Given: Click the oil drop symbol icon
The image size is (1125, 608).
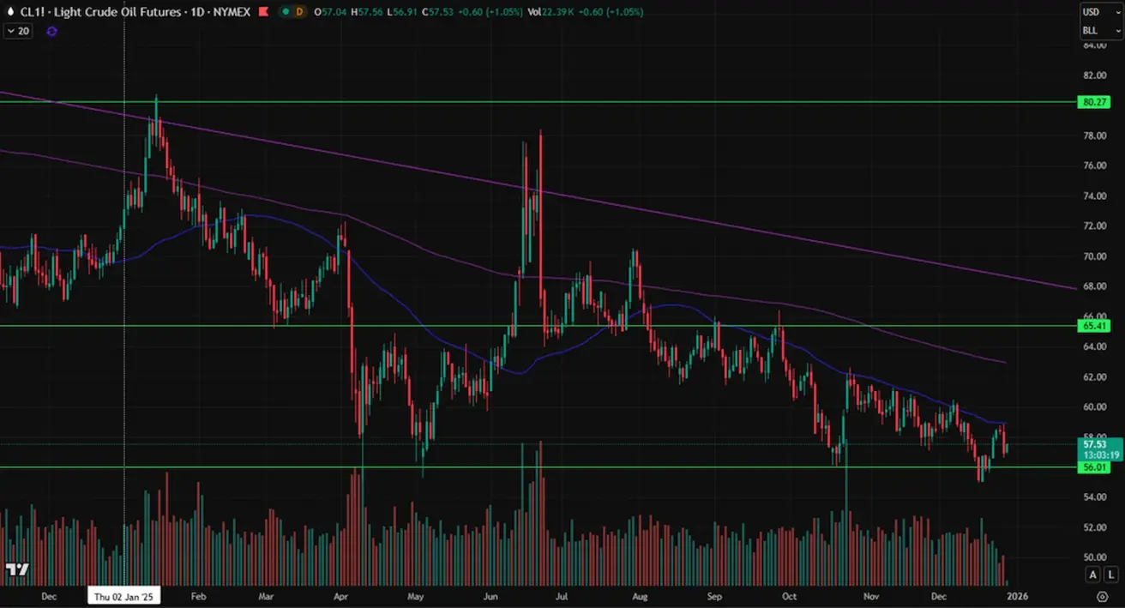Looking at the screenshot, I should pos(9,12).
